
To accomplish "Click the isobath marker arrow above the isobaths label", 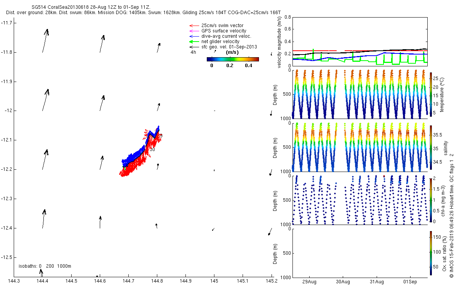I will coord(42,272).
